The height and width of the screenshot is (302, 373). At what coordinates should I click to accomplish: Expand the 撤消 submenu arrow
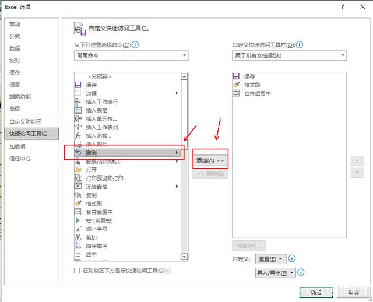177,153
